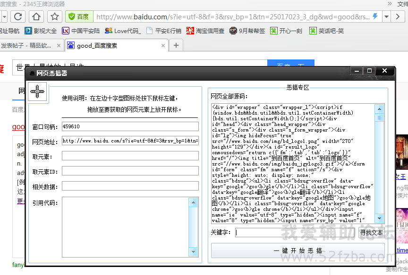
Task: Open 9月帮帮签 bookmark
Action: 247,31
